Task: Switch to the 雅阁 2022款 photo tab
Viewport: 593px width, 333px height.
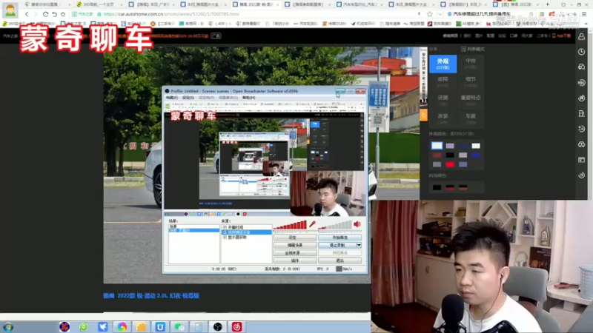Action: [255, 4]
